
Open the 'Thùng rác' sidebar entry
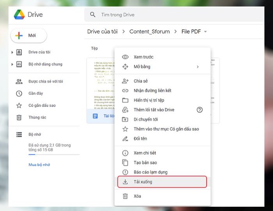coord(37,117)
